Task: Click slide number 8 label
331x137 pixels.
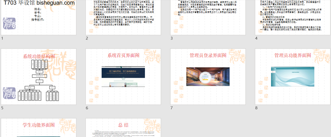Action: [x=256, y=108]
